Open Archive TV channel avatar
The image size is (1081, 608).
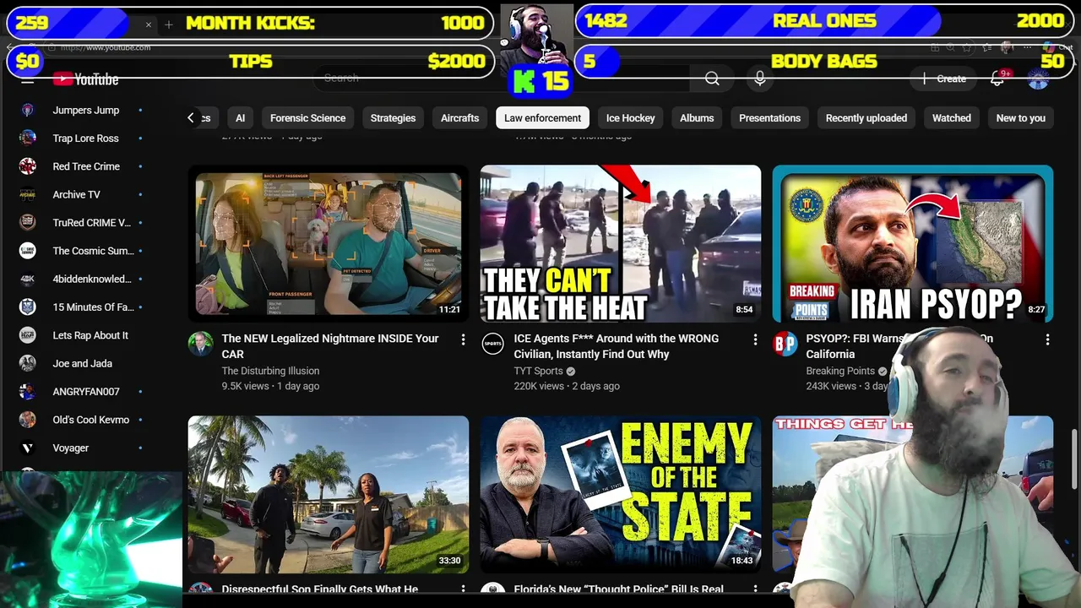(28, 194)
